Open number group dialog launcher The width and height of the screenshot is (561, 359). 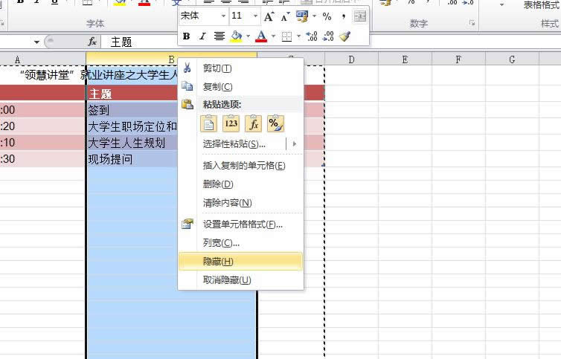472,23
